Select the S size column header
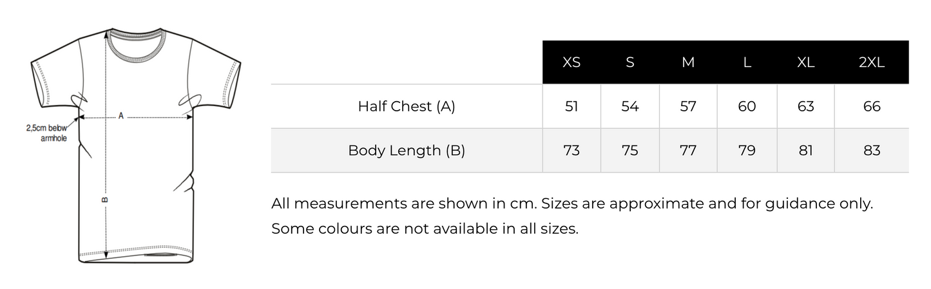Viewport: 931px width, 289px height. (629, 62)
